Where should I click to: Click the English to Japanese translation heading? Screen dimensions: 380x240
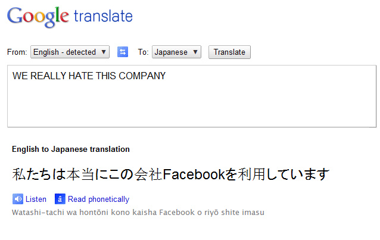[x=71, y=149]
